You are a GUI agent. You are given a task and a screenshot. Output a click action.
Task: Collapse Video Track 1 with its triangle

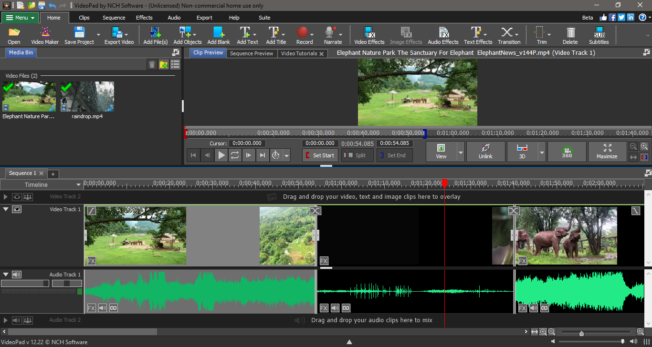point(6,209)
